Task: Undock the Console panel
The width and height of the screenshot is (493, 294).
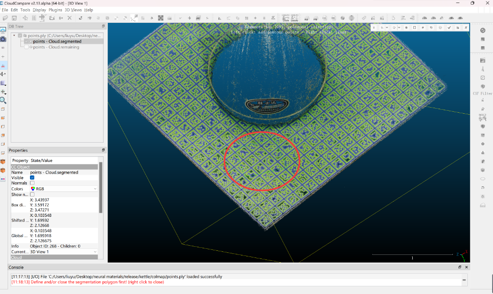Action: click(459, 267)
